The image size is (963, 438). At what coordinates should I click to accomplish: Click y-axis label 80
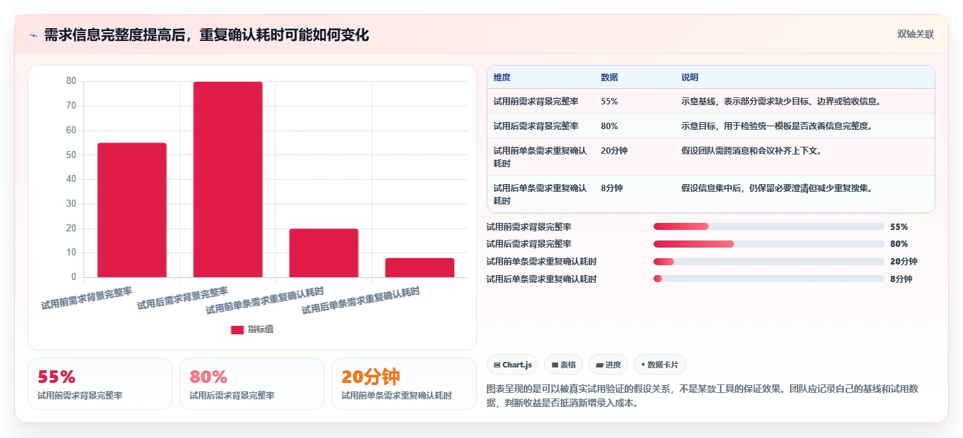(71, 81)
